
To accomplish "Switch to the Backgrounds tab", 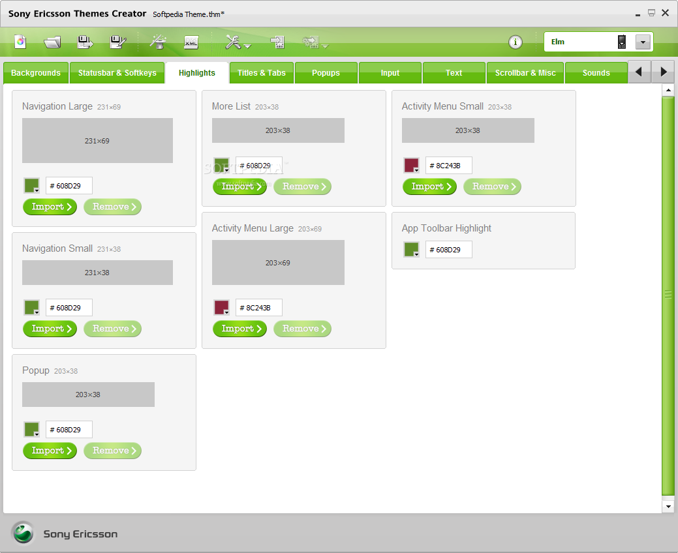I will point(36,72).
